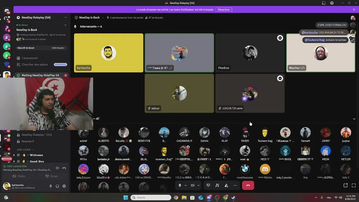Open CASANOVA listener avatar
The width and height of the screenshot is (359, 202).
[x=184, y=133]
